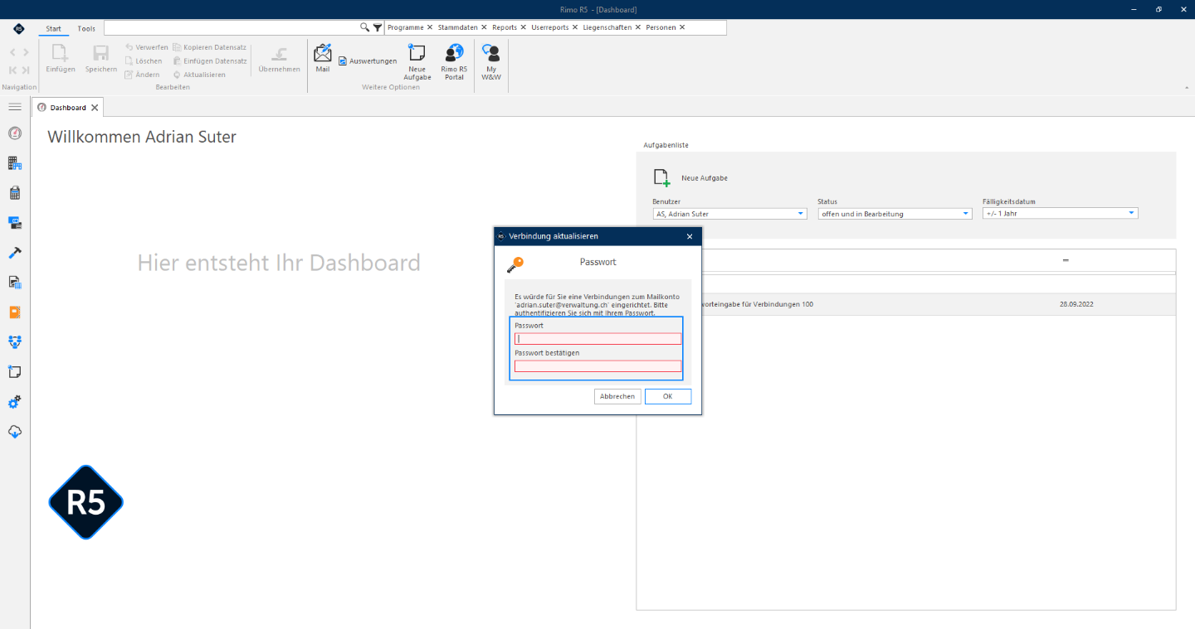Open the payment card sidebar icon
The height and width of the screenshot is (629, 1195).
[14, 223]
